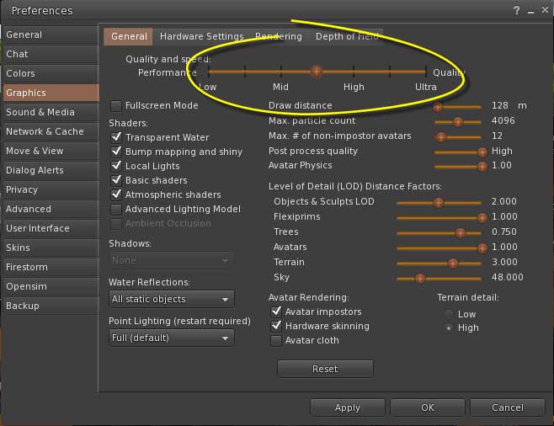Select Low terrain detail radio button
Viewport: 554px width, 426px height.
coord(449,314)
